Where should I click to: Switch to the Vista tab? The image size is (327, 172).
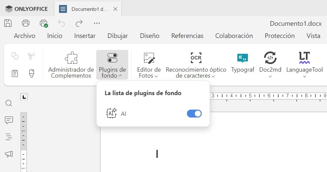click(x=313, y=36)
